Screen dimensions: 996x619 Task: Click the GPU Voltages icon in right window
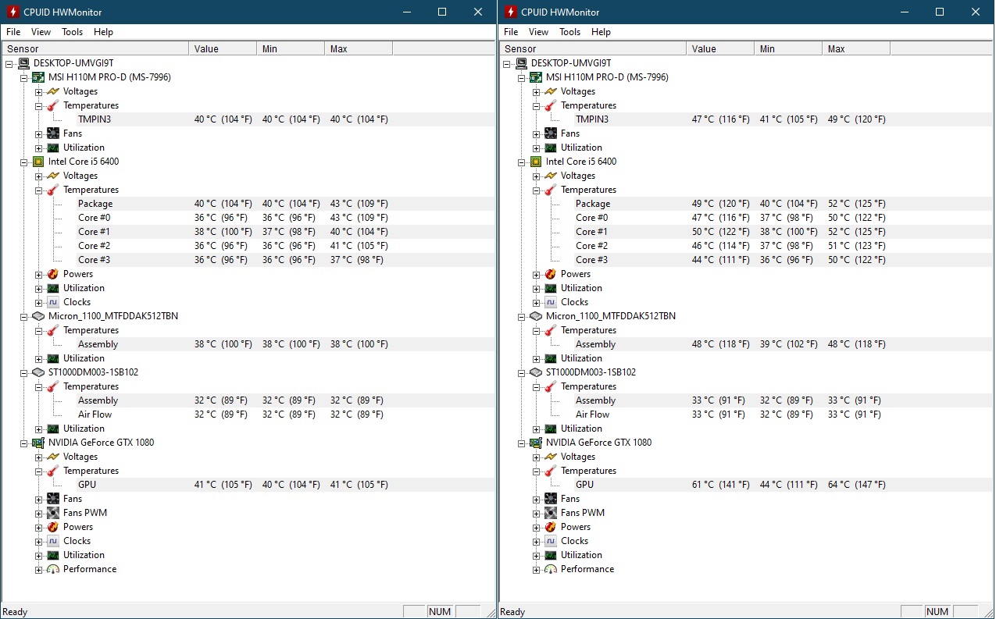pos(550,457)
